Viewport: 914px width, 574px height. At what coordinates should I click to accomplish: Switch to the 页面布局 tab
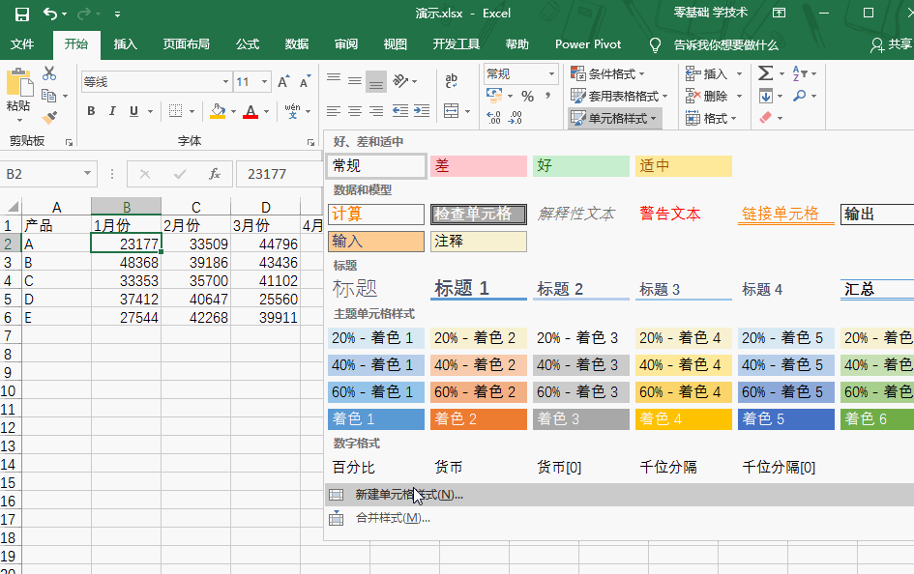[186, 44]
